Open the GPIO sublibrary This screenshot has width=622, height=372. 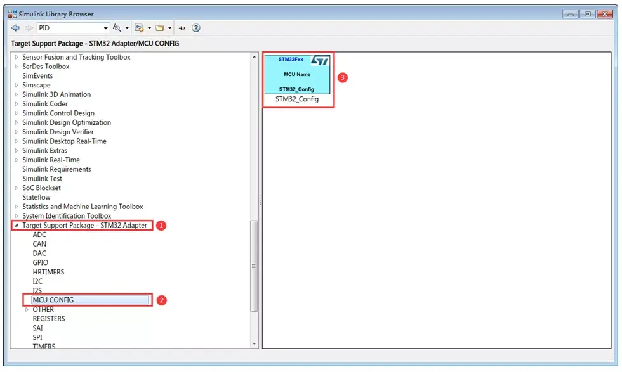pyautogui.click(x=41, y=262)
